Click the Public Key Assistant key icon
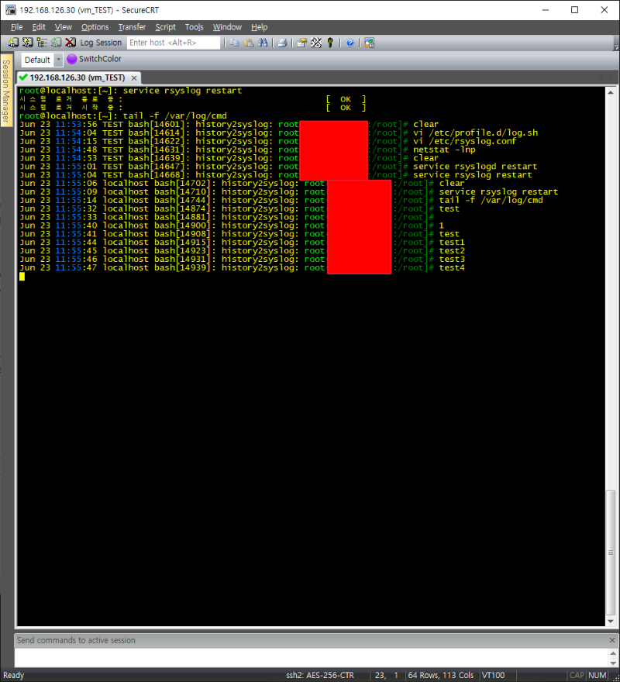The image size is (620, 682). [x=329, y=43]
